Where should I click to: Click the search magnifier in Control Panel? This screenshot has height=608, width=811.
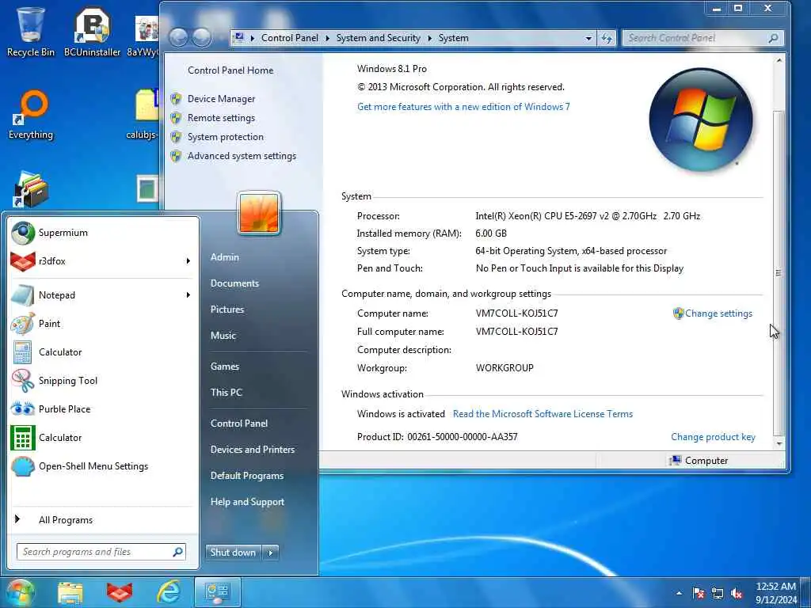(773, 38)
